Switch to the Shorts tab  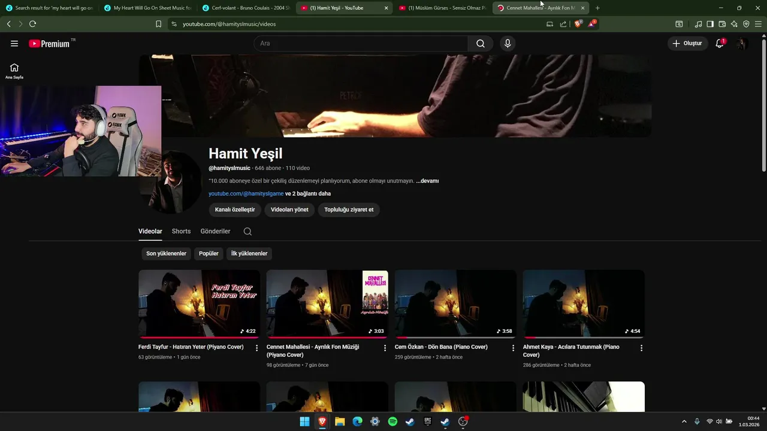click(x=181, y=231)
